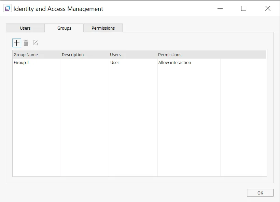Click the Description column header
The image size is (280, 202).
(x=73, y=55)
